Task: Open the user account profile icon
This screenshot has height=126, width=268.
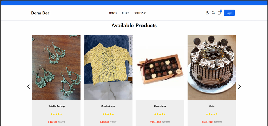Action: pyautogui.click(x=207, y=13)
